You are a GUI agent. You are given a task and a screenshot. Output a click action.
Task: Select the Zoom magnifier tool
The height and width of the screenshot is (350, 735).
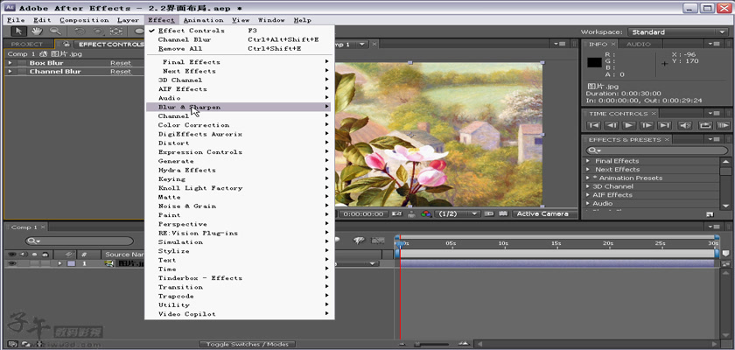click(55, 31)
